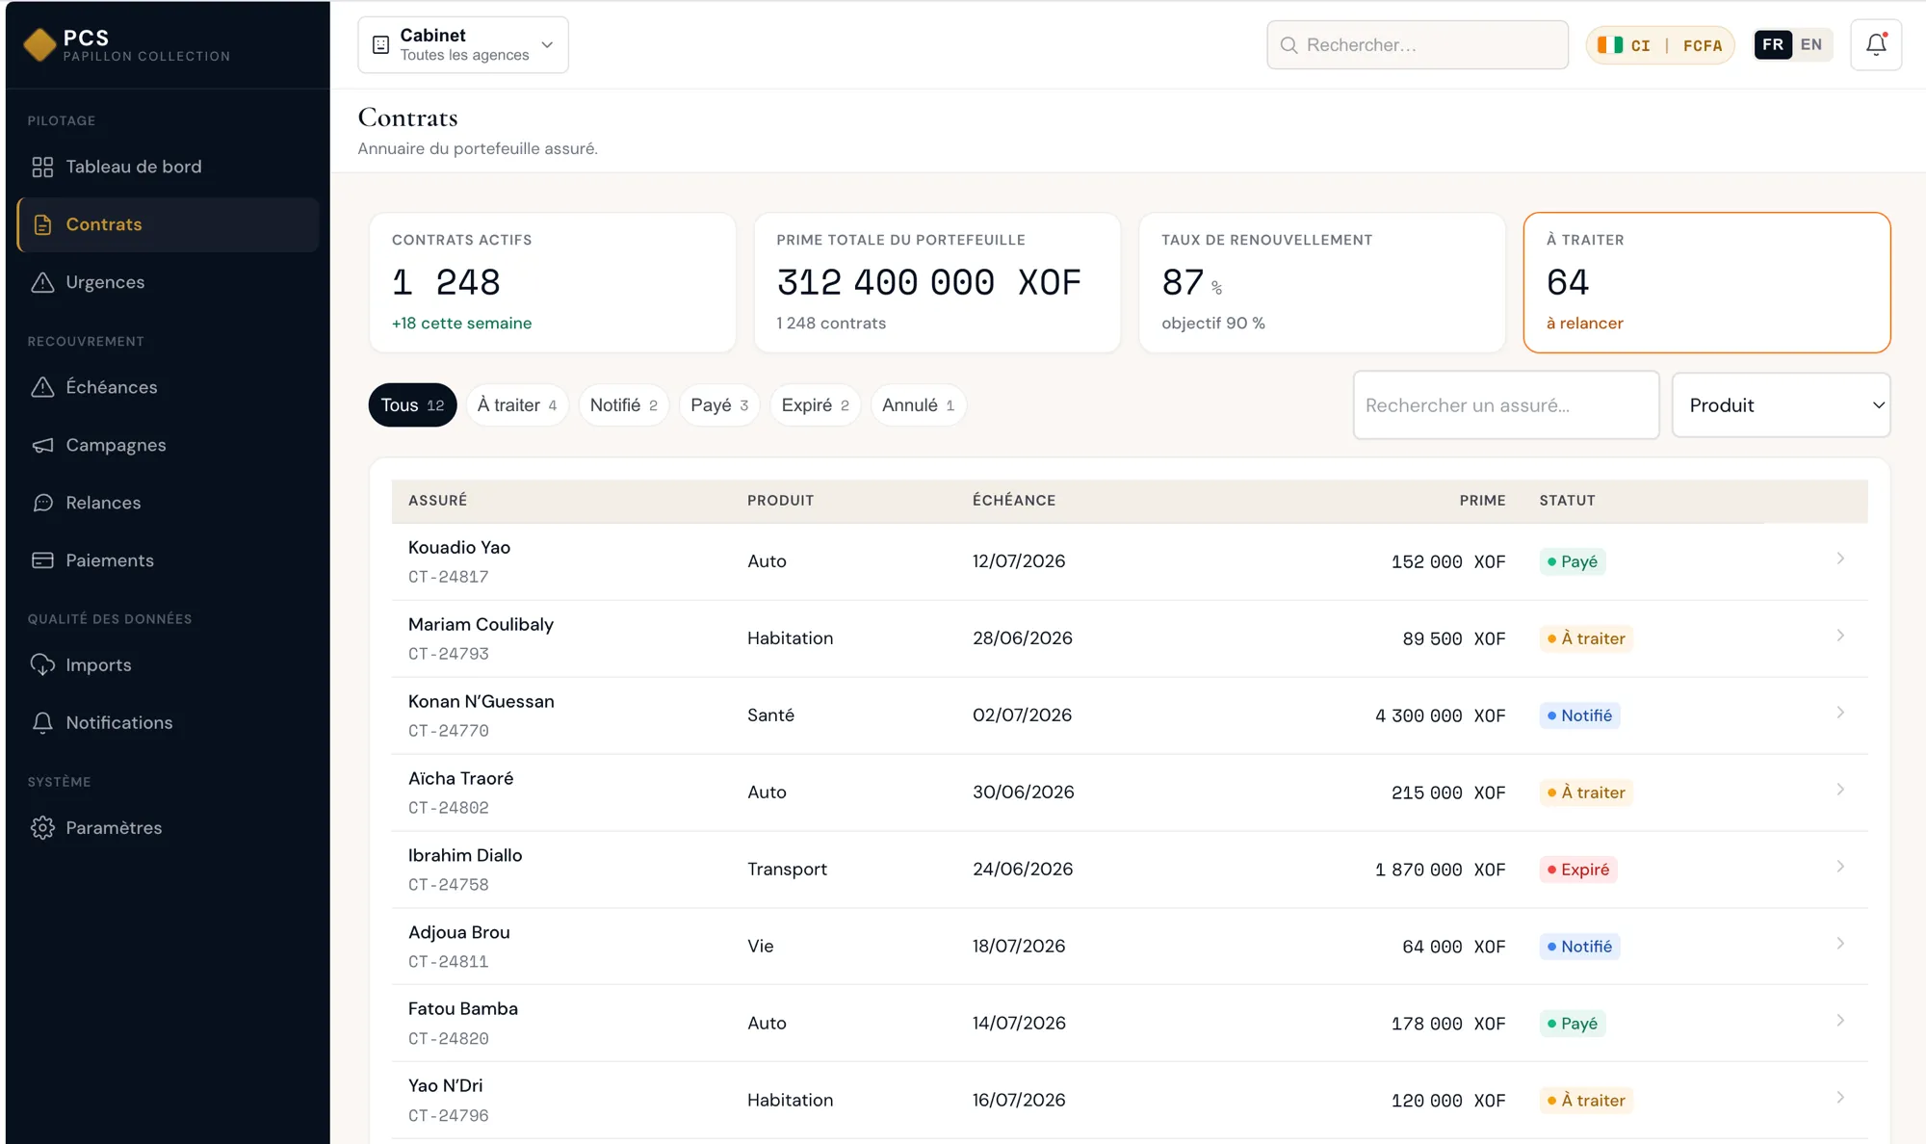Open the Paiements page
This screenshot has width=1926, height=1144.
point(168,560)
